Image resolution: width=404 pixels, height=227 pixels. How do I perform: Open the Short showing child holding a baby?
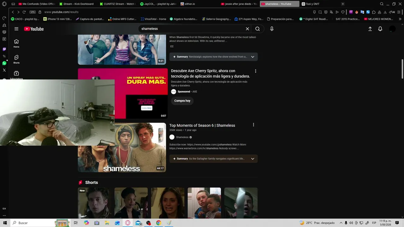(204, 203)
